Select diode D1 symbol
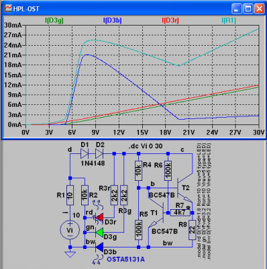The height and width of the screenshot is (269, 267). coord(85,153)
